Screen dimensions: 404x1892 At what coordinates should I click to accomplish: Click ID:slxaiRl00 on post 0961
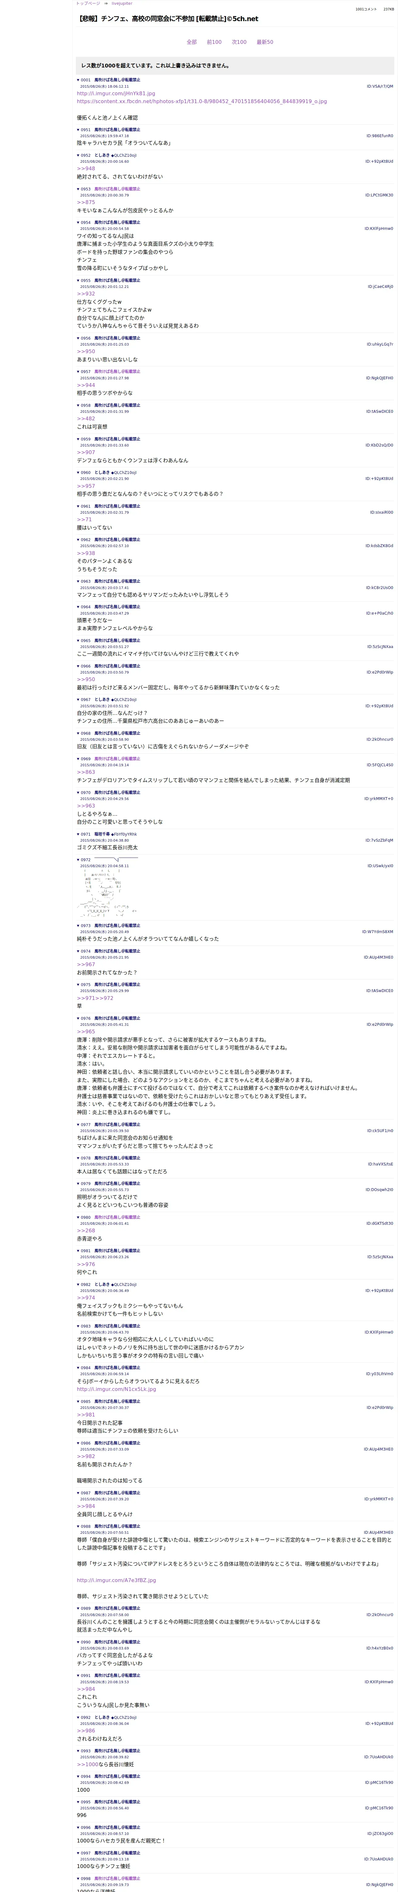381,513
